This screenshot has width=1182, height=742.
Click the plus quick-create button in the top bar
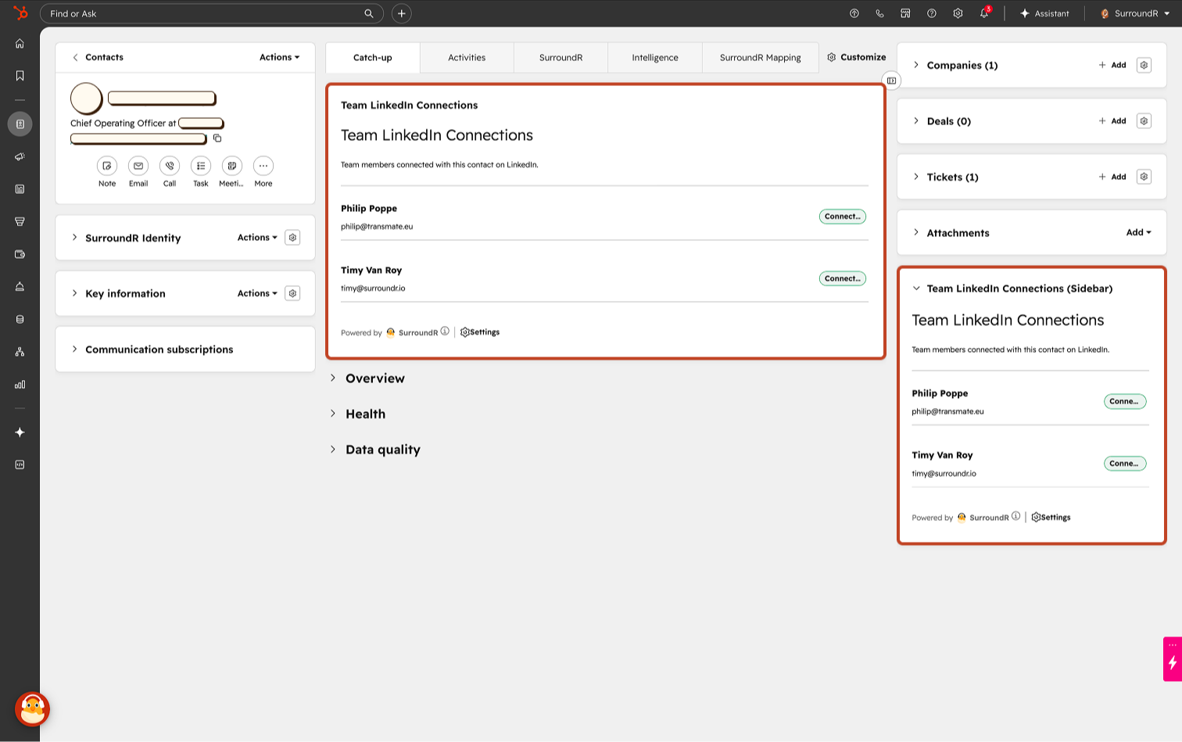[x=401, y=13]
